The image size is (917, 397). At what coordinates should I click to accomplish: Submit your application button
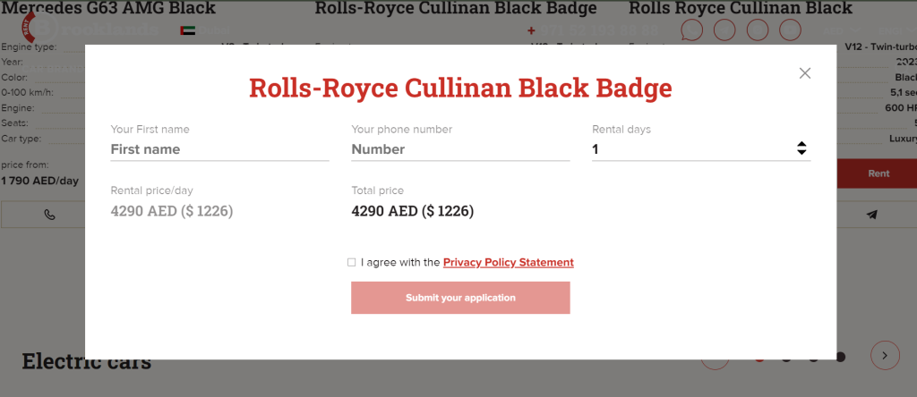[x=460, y=298]
